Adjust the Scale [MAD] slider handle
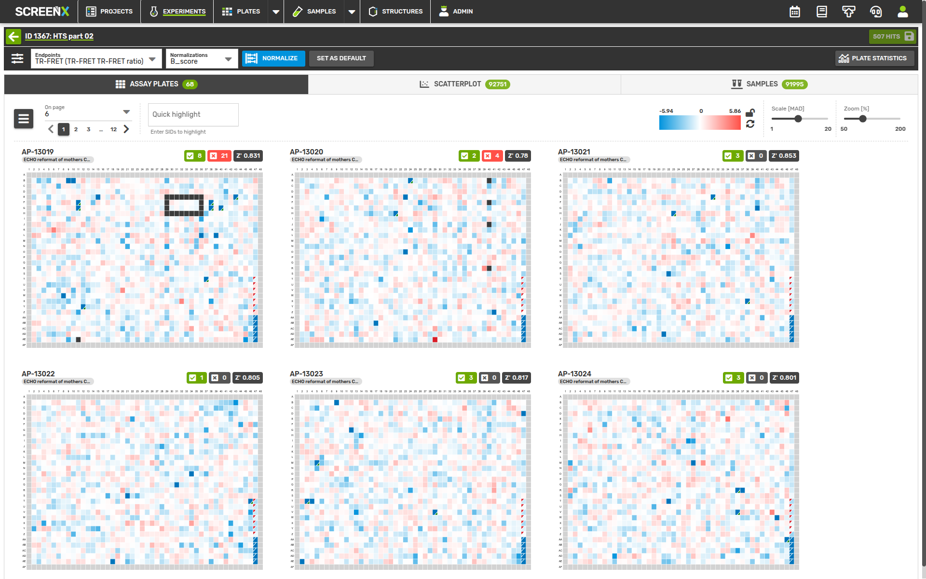The width and height of the screenshot is (926, 579). tap(798, 119)
